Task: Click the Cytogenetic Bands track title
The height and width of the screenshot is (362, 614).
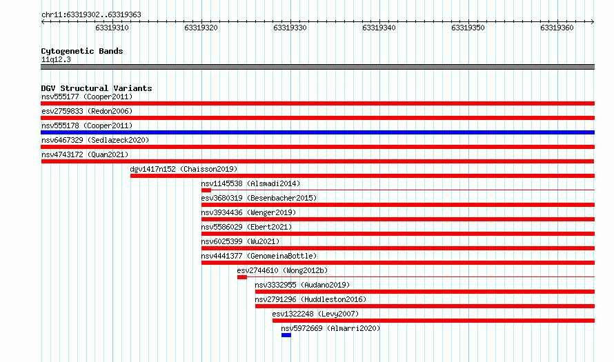Action: coord(82,51)
